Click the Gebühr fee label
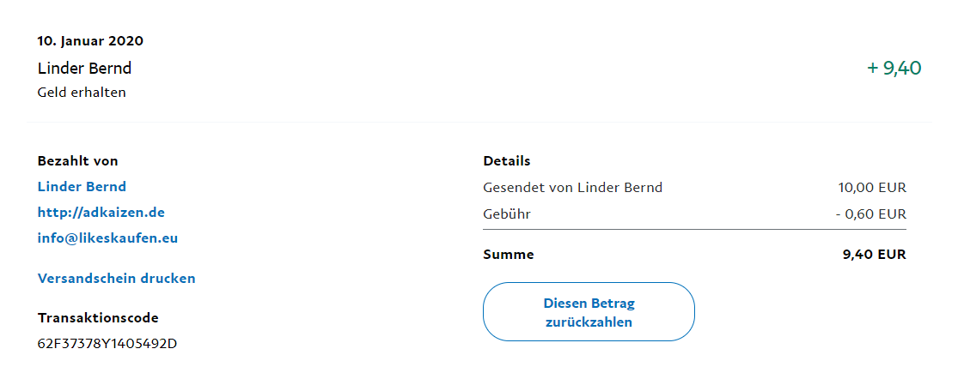 507,214
